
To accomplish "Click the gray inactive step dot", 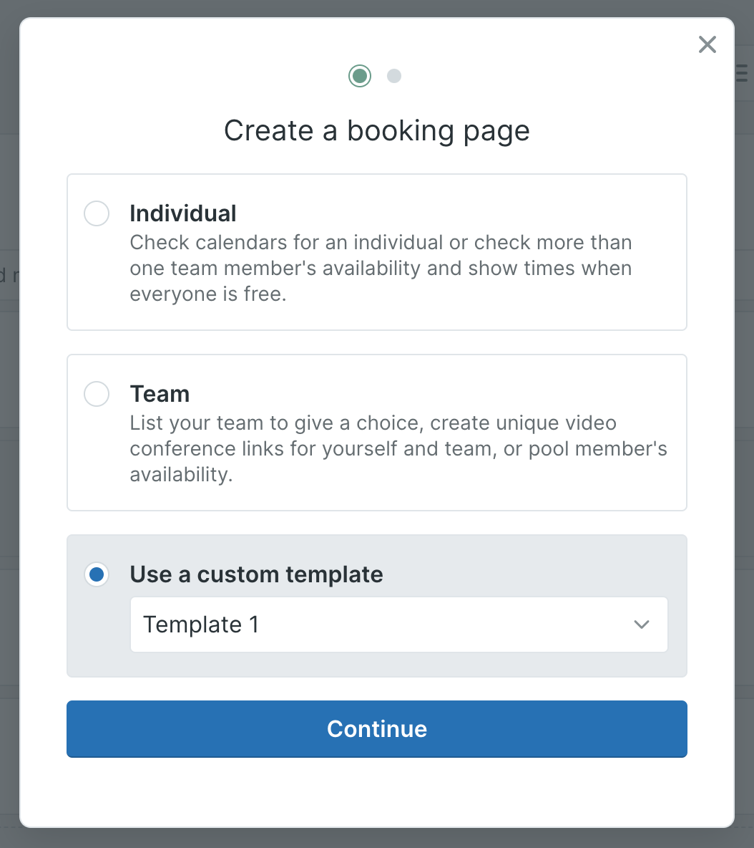I will tap(394, 75).
